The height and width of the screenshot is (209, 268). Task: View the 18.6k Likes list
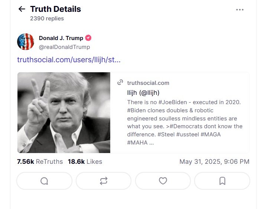[x=85, y=162]
